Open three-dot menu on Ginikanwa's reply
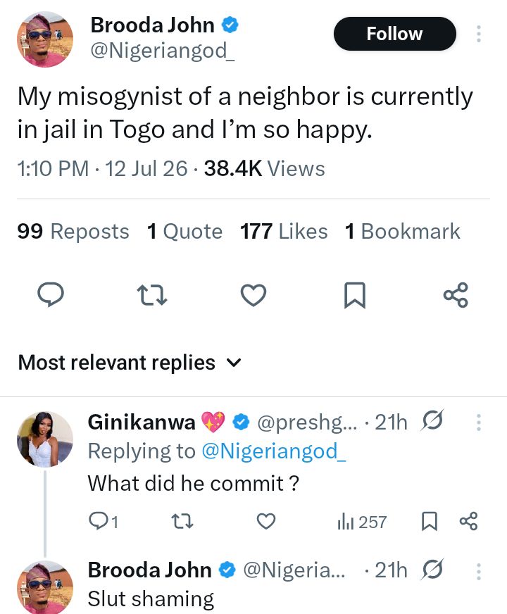507x614 pixels. (478, 422)
